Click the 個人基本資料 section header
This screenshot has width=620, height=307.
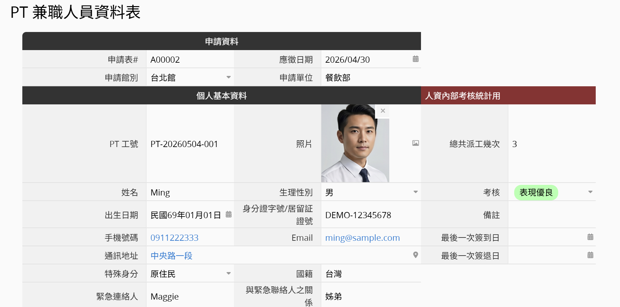pyautogui.click(x=222, y=95)
